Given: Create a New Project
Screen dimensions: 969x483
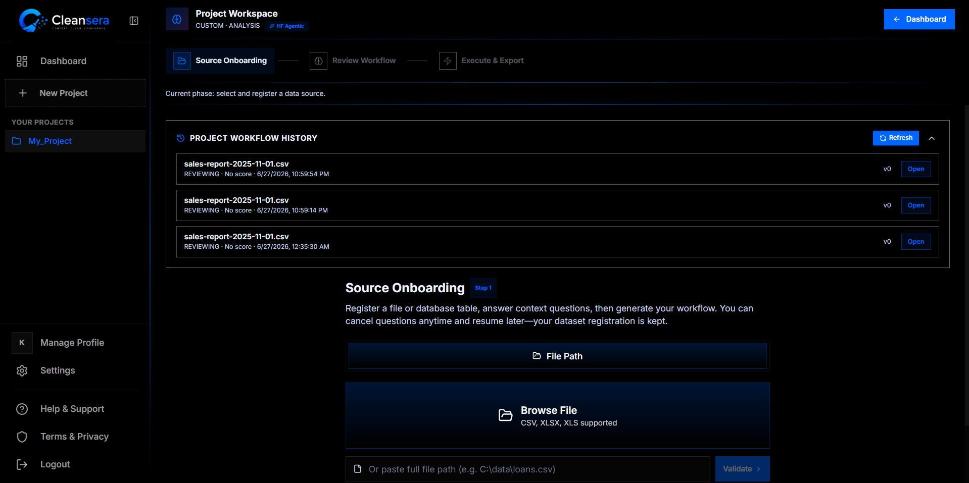Looking at the screenshot, I should pos(75,93).
